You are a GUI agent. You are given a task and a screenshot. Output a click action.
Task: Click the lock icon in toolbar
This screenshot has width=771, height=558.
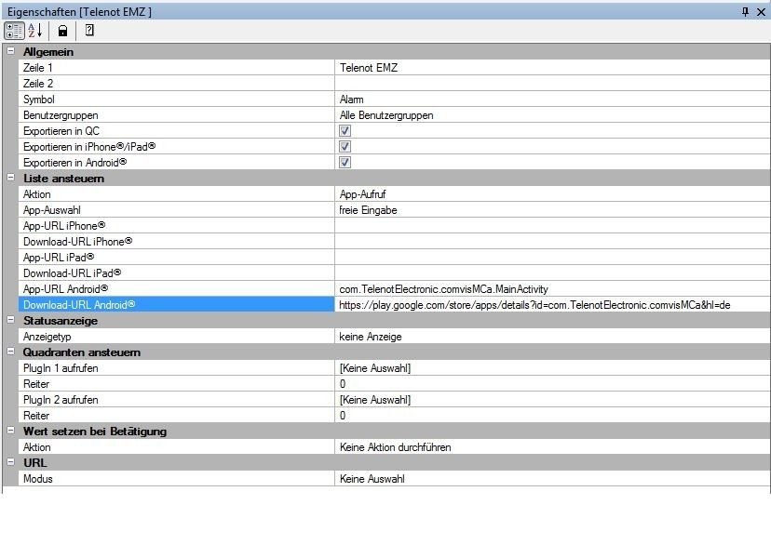(x=62, y=31)
